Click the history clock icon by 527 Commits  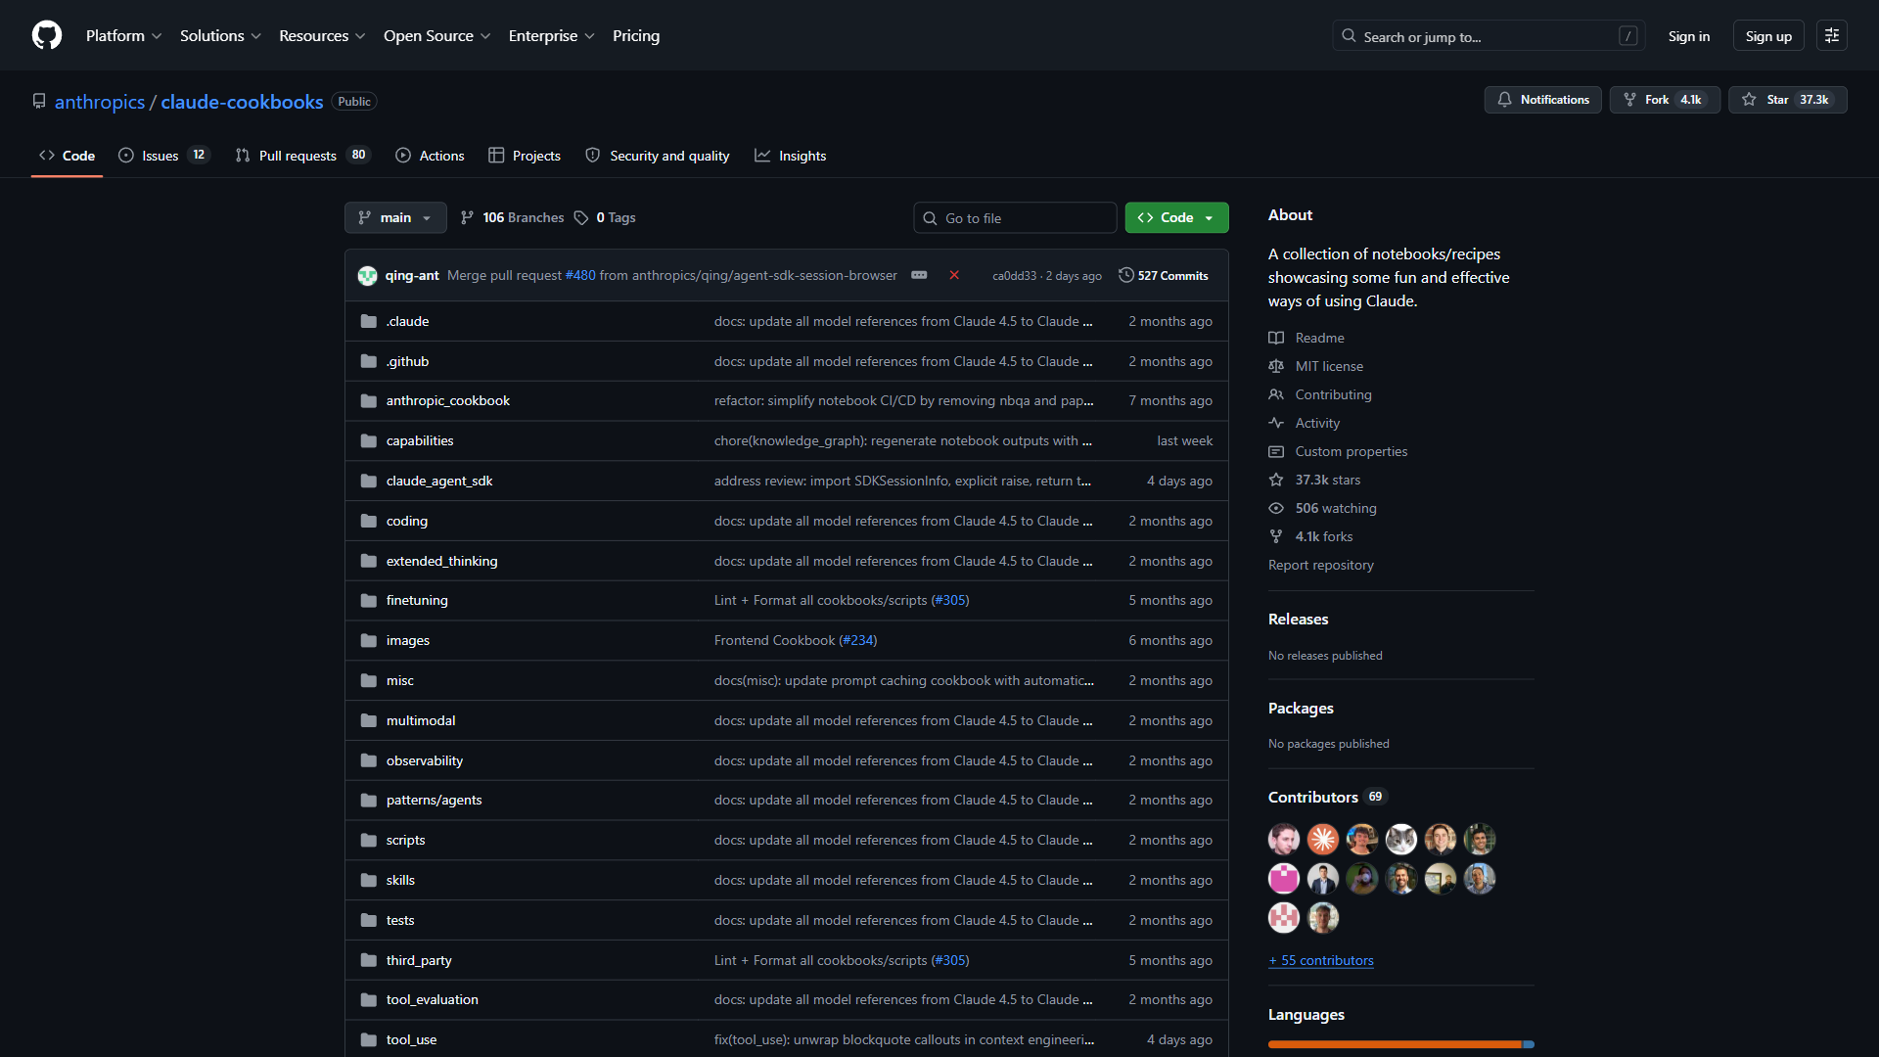[x=1126, y=275]
